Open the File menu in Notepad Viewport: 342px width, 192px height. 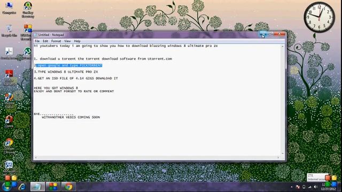(37, 41)
